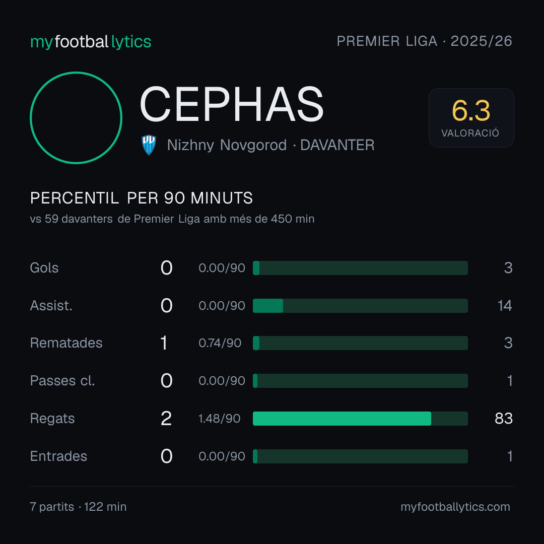Click the Premier Liga 2025/26 label

424,41
